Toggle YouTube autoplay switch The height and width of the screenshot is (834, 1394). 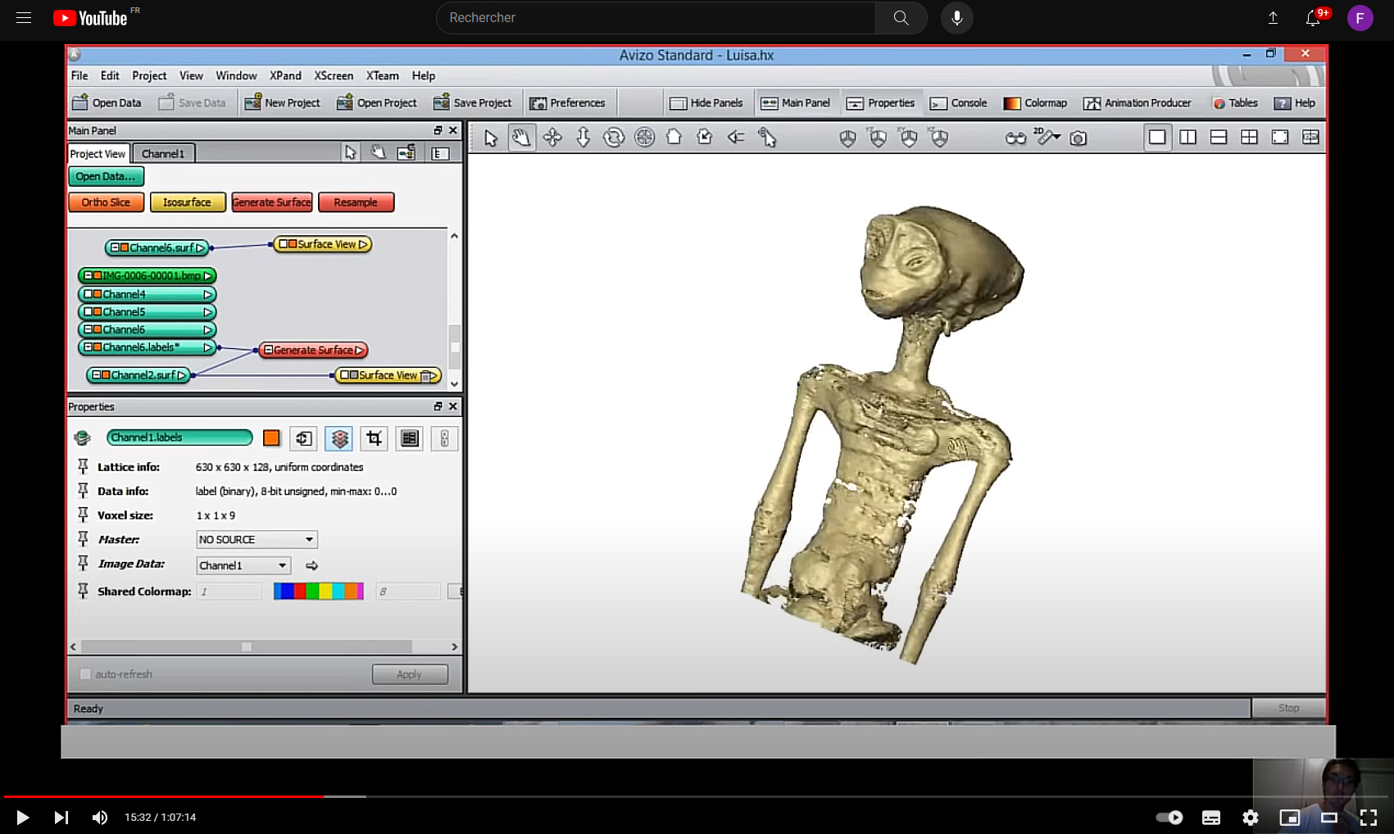(x=1169, y=817)
